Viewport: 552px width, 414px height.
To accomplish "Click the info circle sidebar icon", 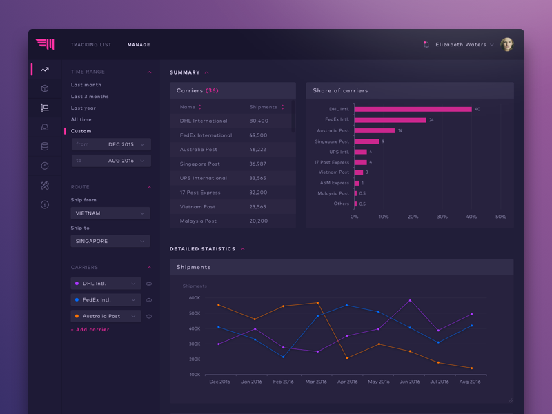I will [x=45, y=205].
